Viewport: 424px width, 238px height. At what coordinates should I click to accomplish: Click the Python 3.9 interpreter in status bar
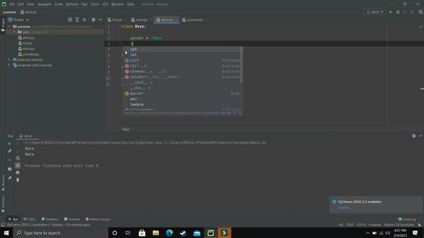399,225
